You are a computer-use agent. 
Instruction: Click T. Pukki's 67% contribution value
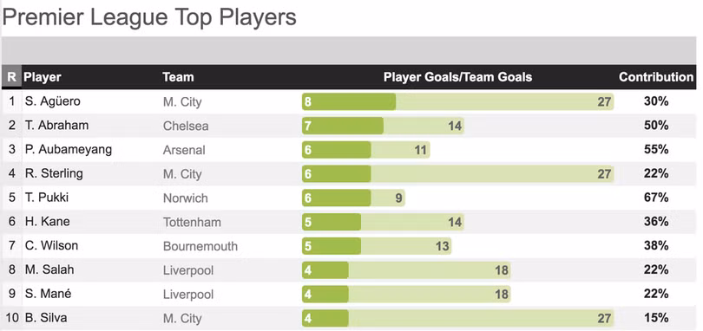pos(656,198)
